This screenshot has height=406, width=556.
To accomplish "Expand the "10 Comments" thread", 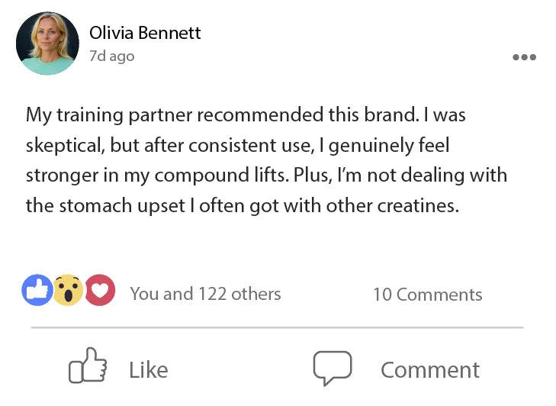I will pyautogui.click(x=427, y=295).
